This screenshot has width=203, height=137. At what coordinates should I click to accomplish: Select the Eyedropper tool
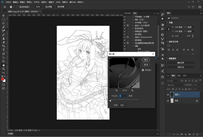pos(4,31)
